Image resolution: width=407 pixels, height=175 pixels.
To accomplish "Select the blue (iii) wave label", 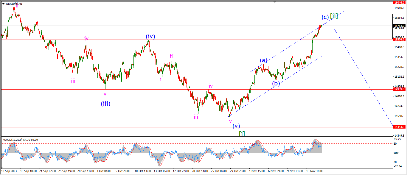I will 105,104.
